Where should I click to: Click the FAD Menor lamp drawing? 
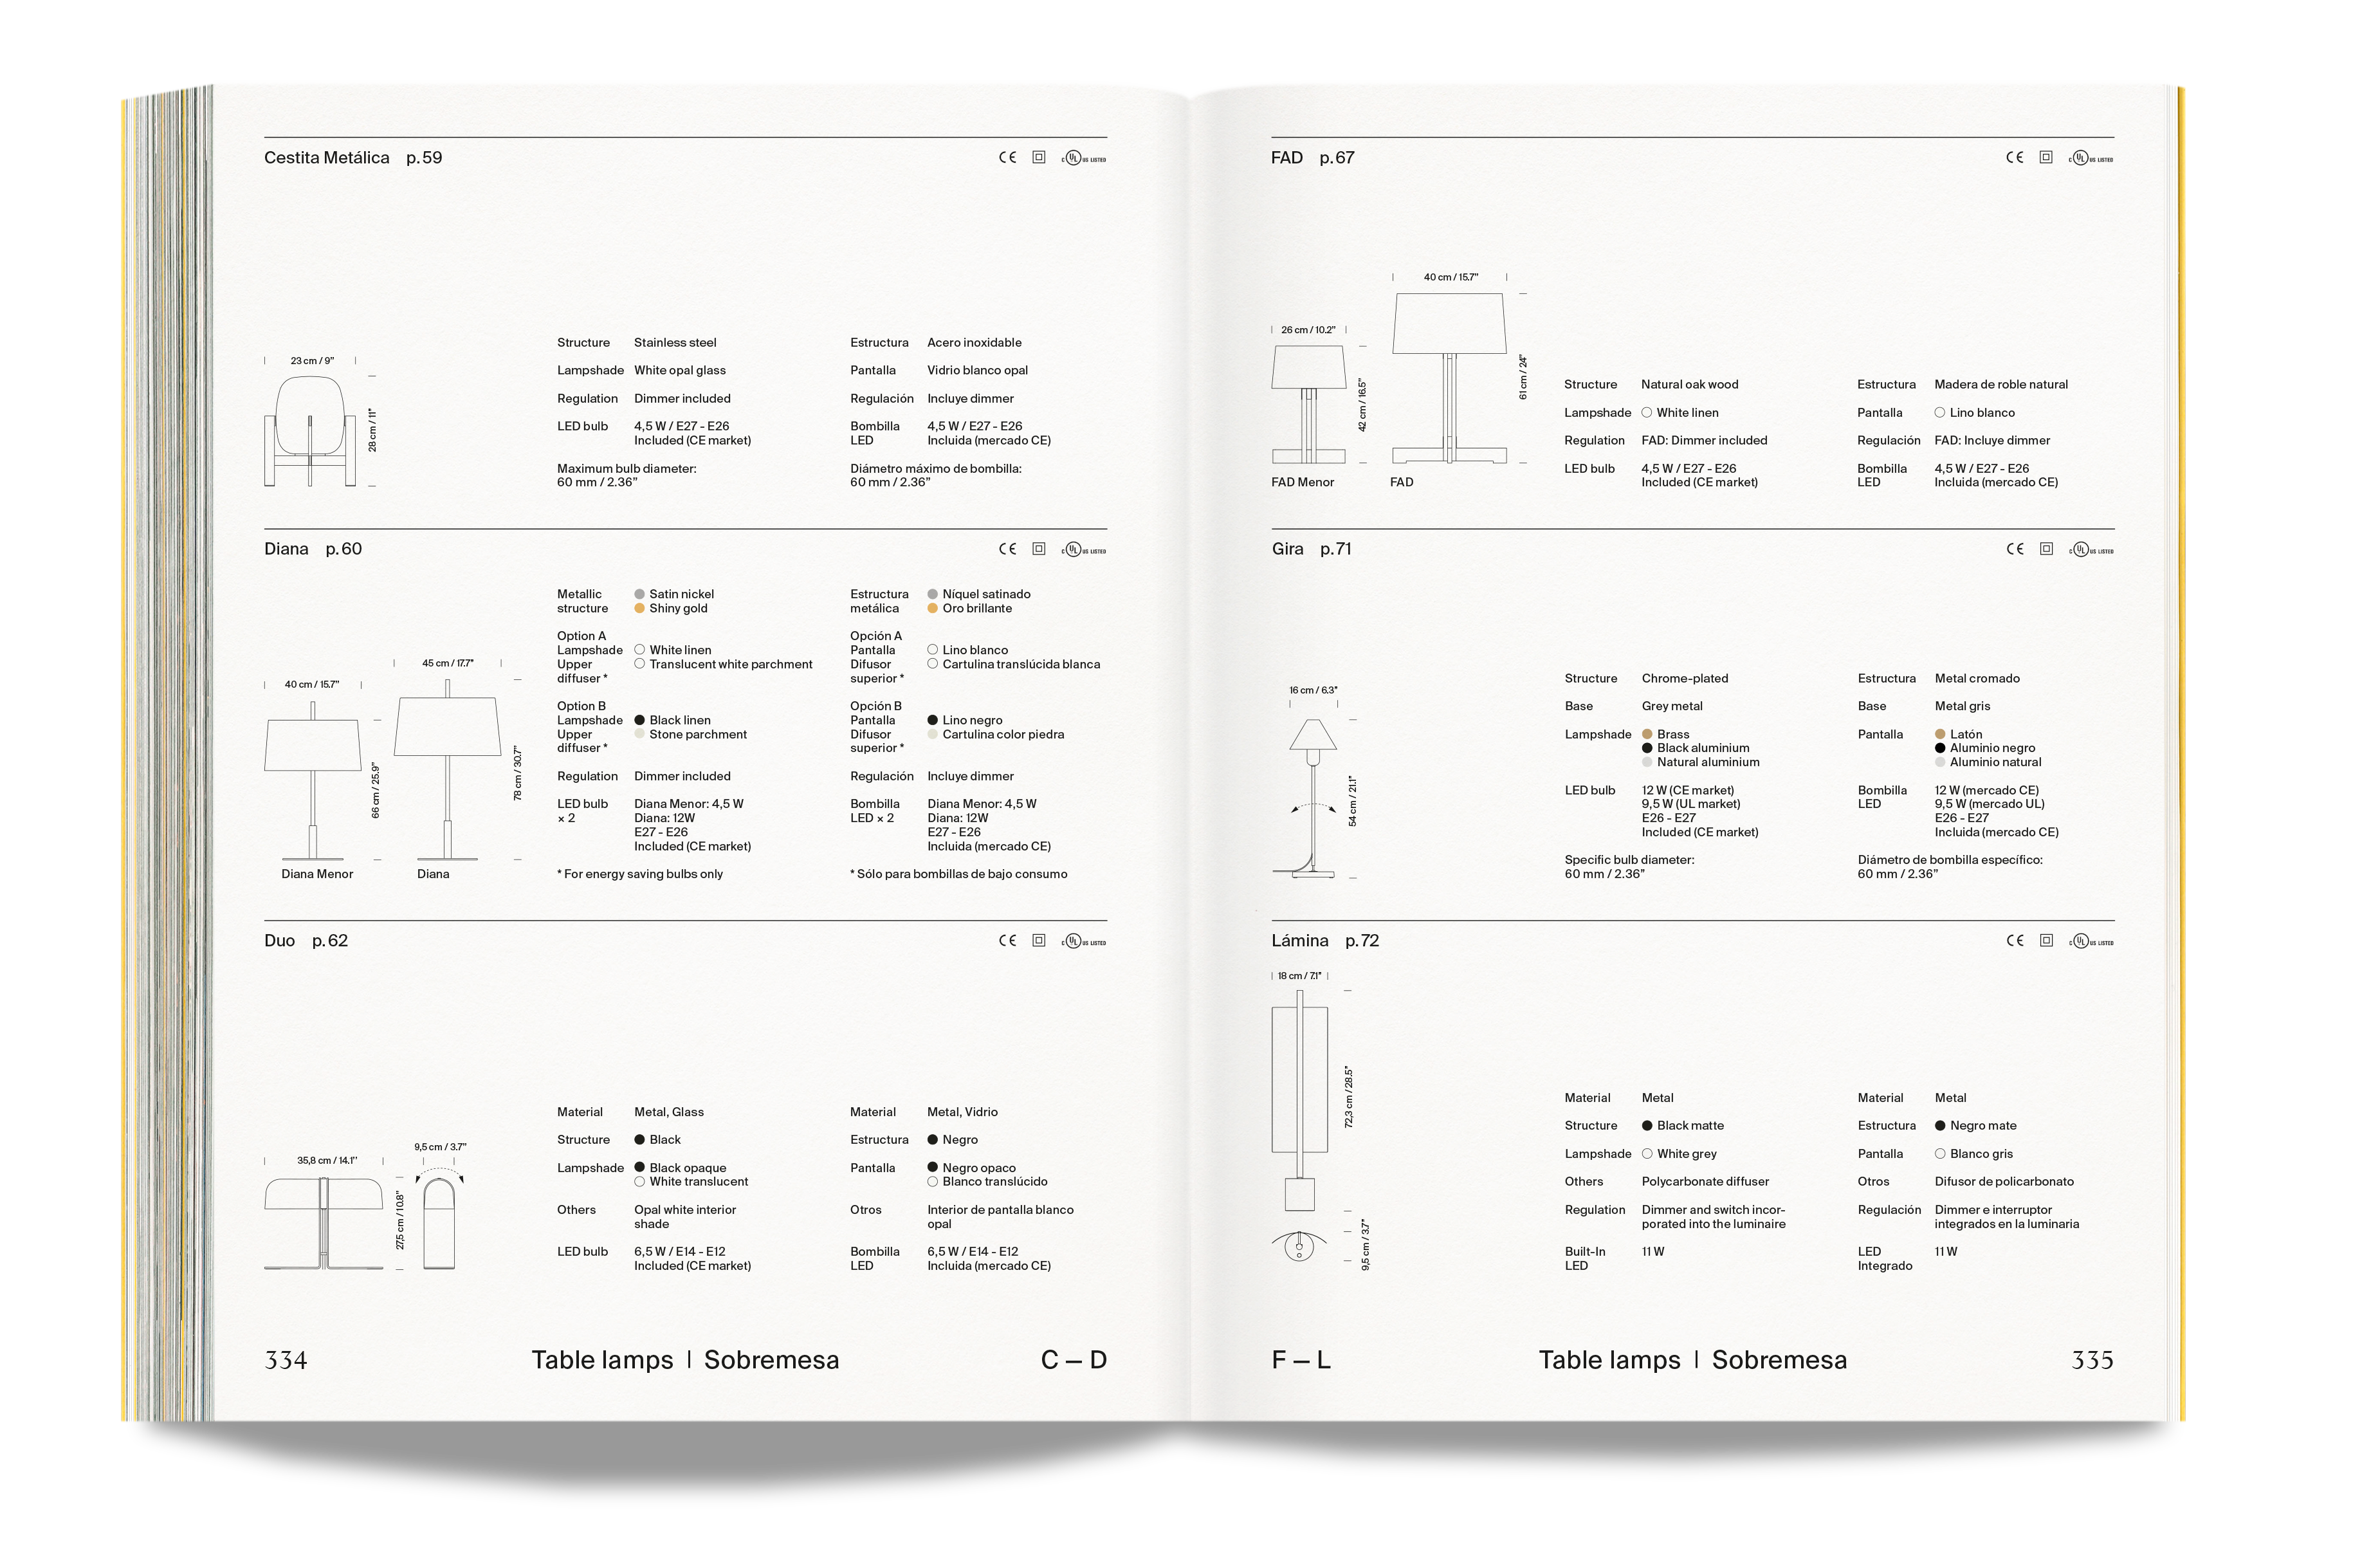click(x=1308, y=405)
